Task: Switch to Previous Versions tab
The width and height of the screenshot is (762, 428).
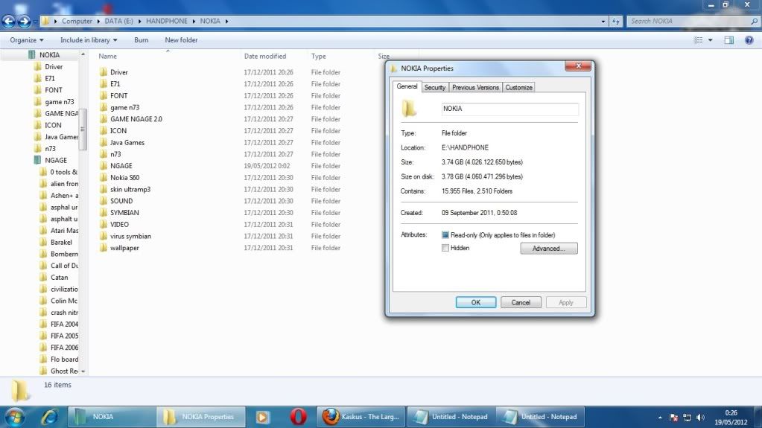Action: pyautogui.click(x=475, y=87)
